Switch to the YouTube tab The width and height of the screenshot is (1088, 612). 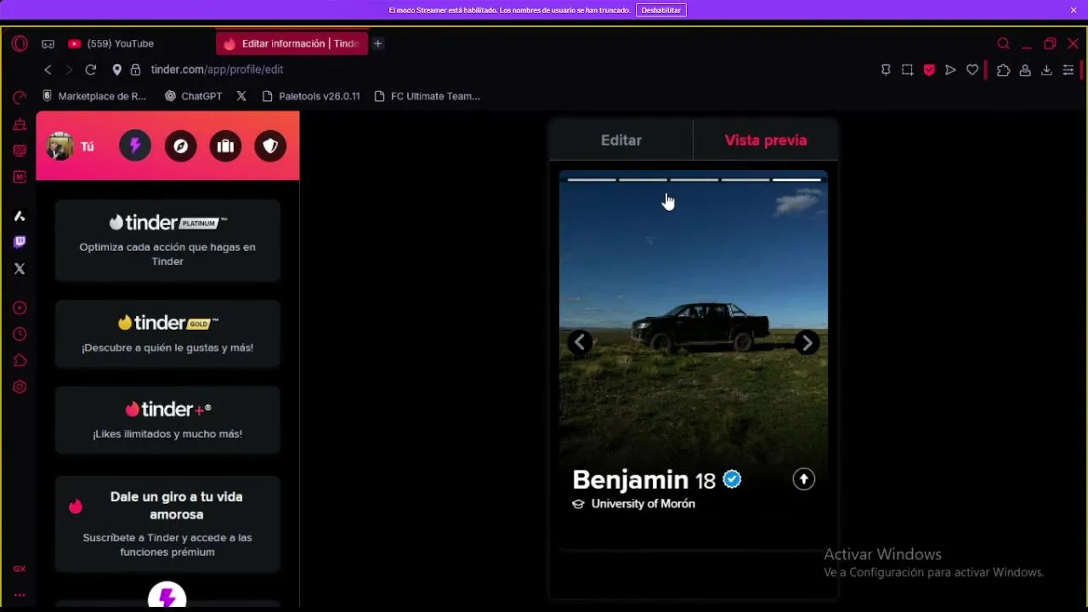pos(119,43)
